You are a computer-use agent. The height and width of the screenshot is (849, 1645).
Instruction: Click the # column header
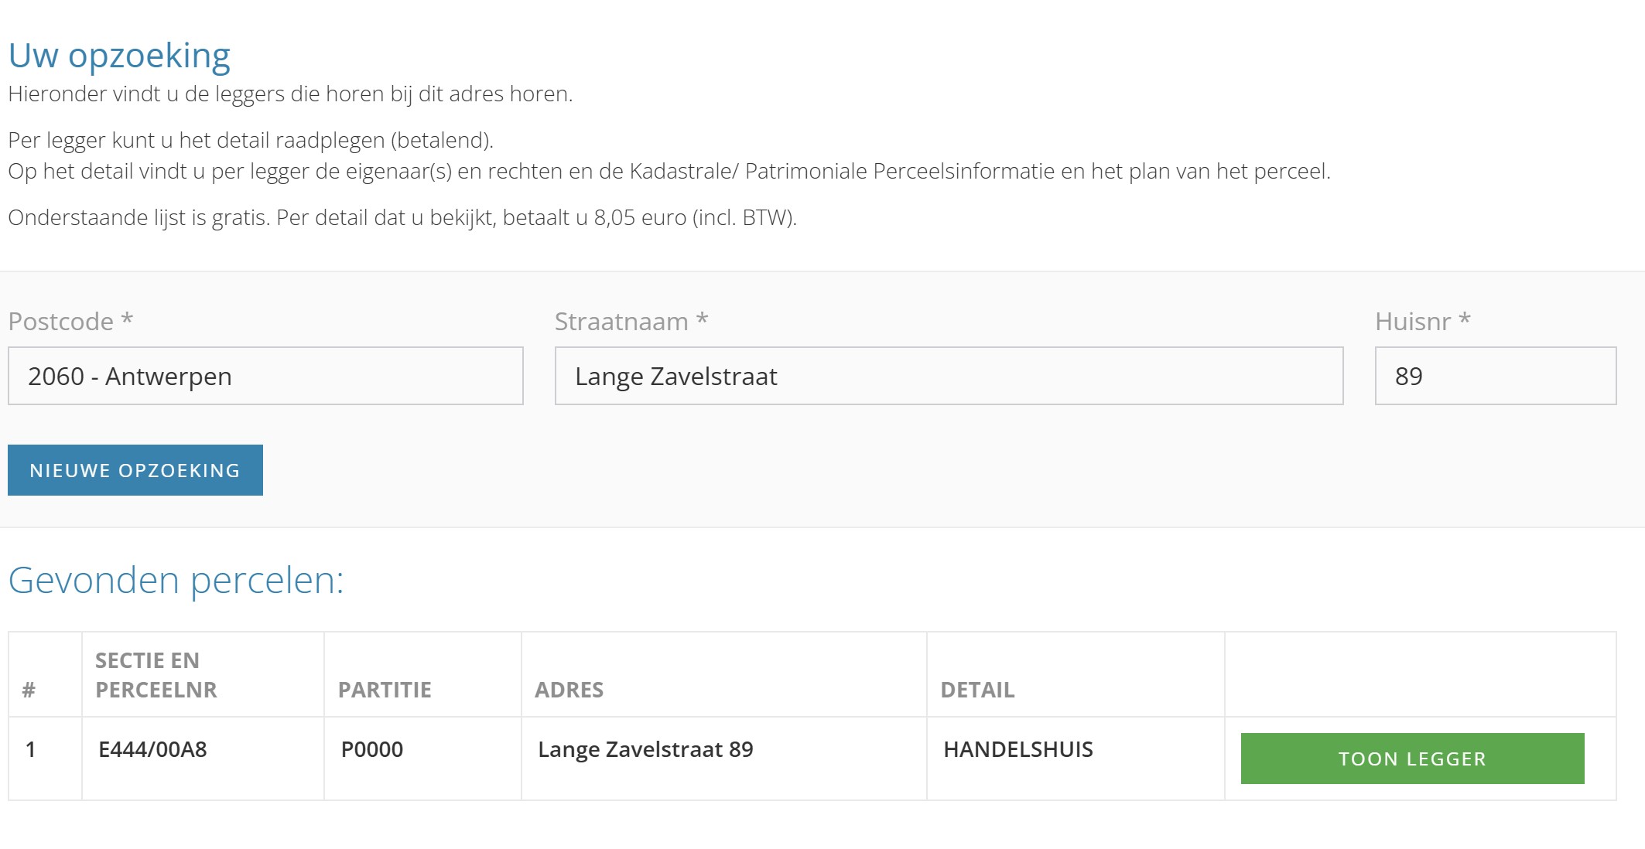tap(29, 690)
